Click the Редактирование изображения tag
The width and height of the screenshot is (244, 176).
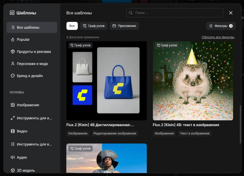click(x=115, y=133)
